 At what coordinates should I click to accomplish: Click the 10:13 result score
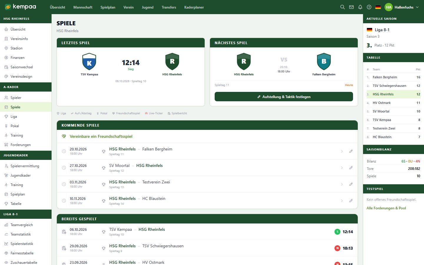348,248
